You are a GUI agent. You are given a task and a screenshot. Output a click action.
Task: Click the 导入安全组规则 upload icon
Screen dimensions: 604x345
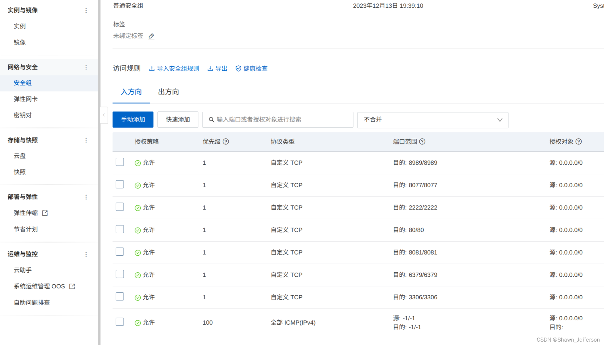pos(152,69)
